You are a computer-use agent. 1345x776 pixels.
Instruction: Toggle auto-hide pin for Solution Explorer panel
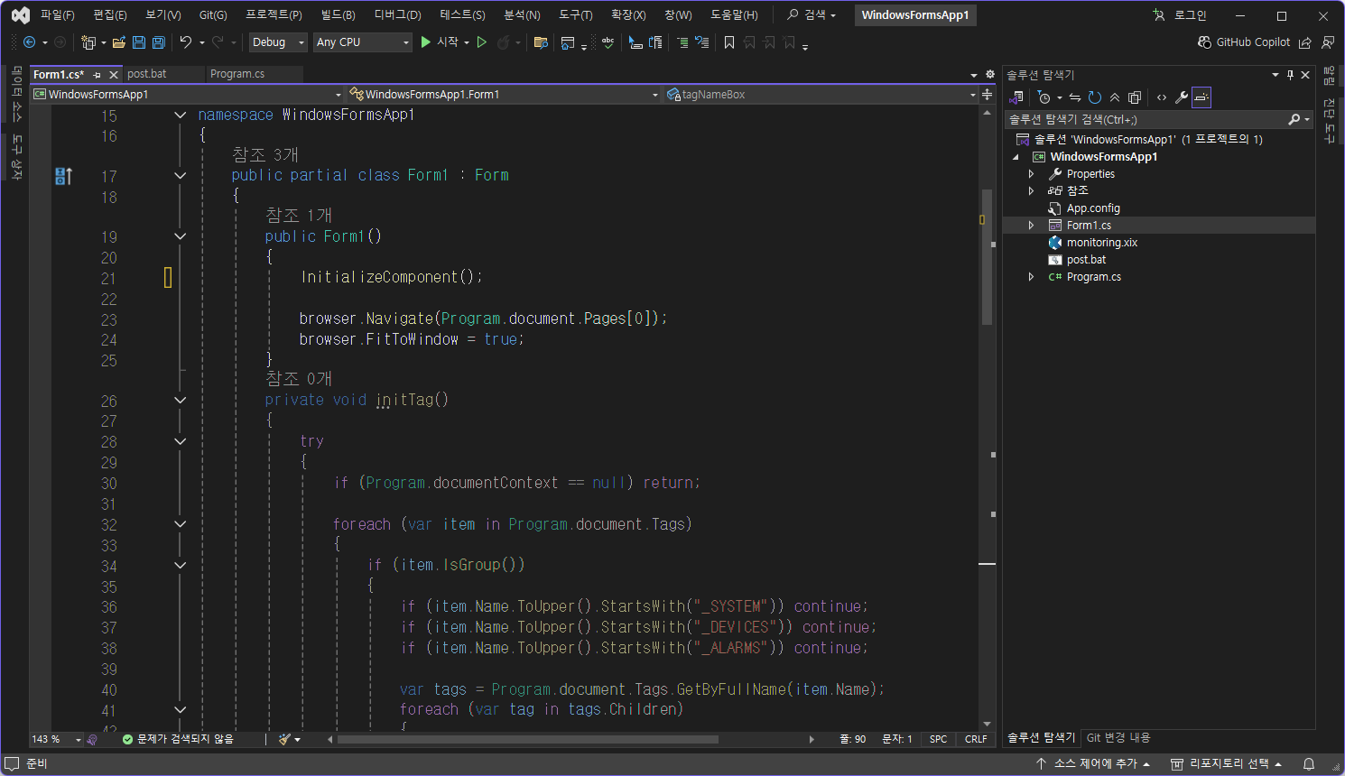[x=1290, y=75]
